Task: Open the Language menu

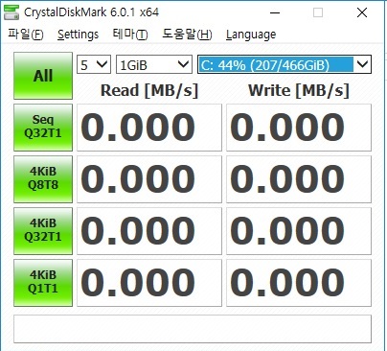Action: (x=251, y=35)
